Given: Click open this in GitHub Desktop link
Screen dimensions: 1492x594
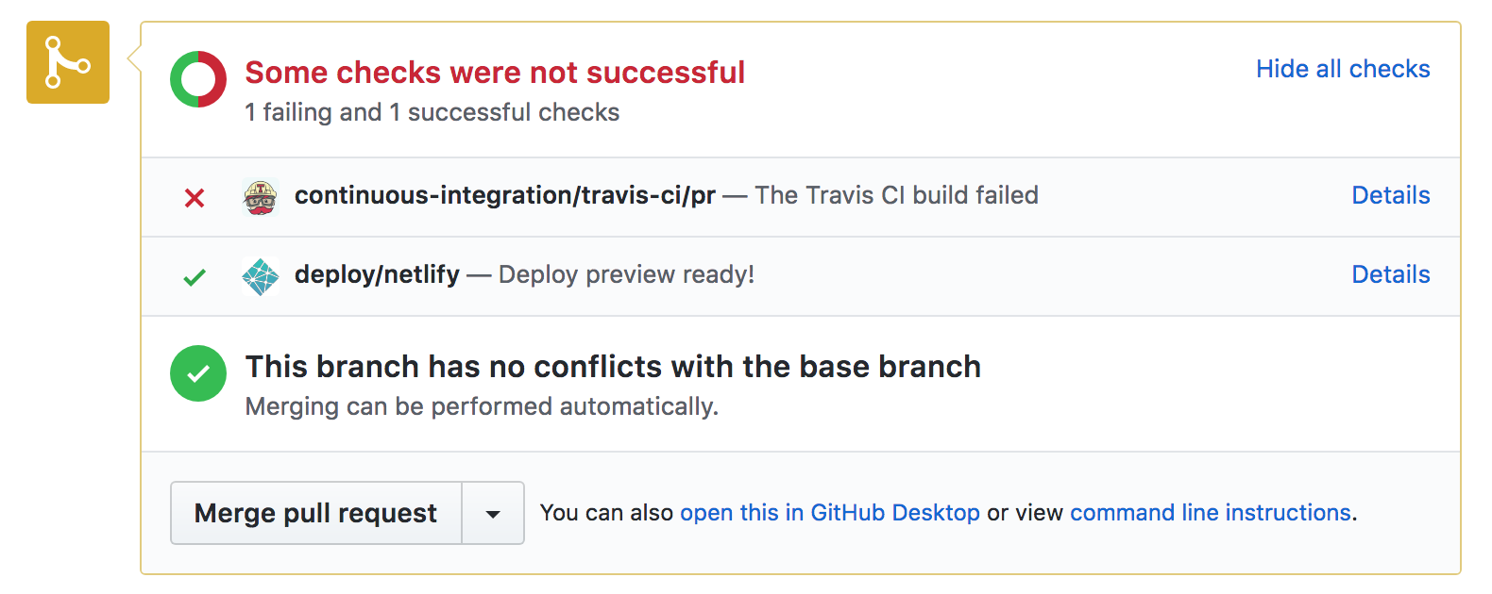Looking at the screenshot, I should (x=829, y=513).
